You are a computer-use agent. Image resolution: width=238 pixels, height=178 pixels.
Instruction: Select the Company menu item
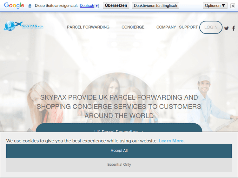166,27
